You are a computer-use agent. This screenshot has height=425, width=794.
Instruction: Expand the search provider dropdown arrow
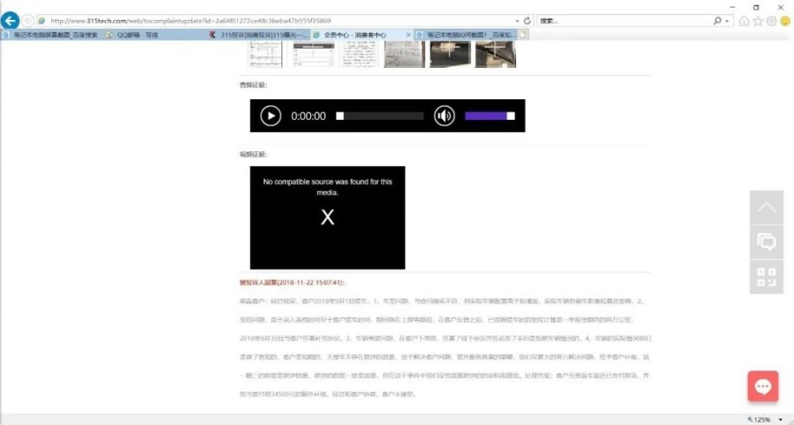point(727,21)
